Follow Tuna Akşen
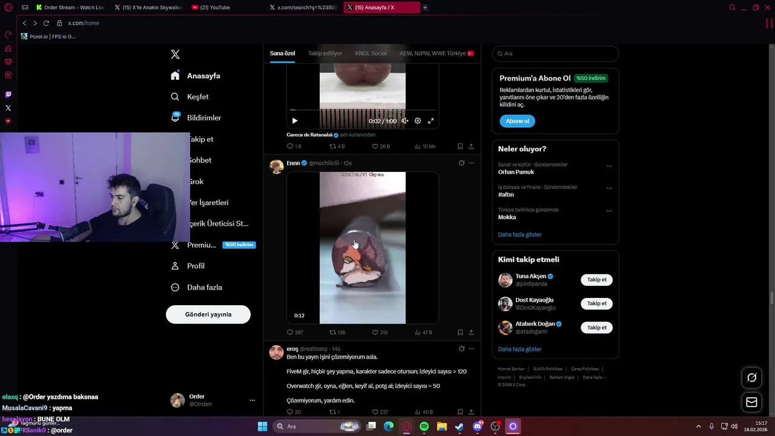The width and height of the screenshot is (775, 436). click(x=596, y=280)
